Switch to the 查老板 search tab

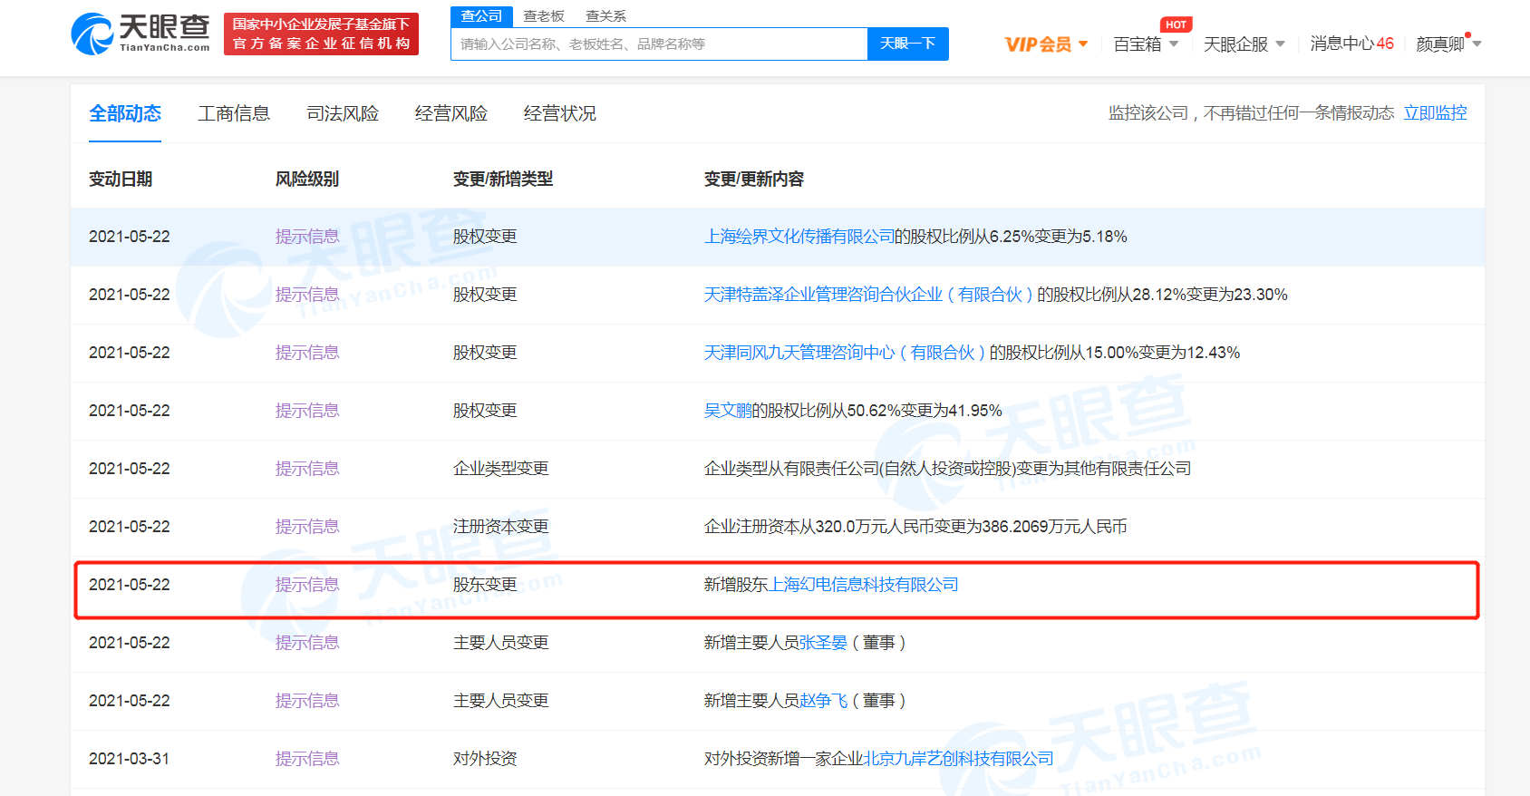point(544,16)
